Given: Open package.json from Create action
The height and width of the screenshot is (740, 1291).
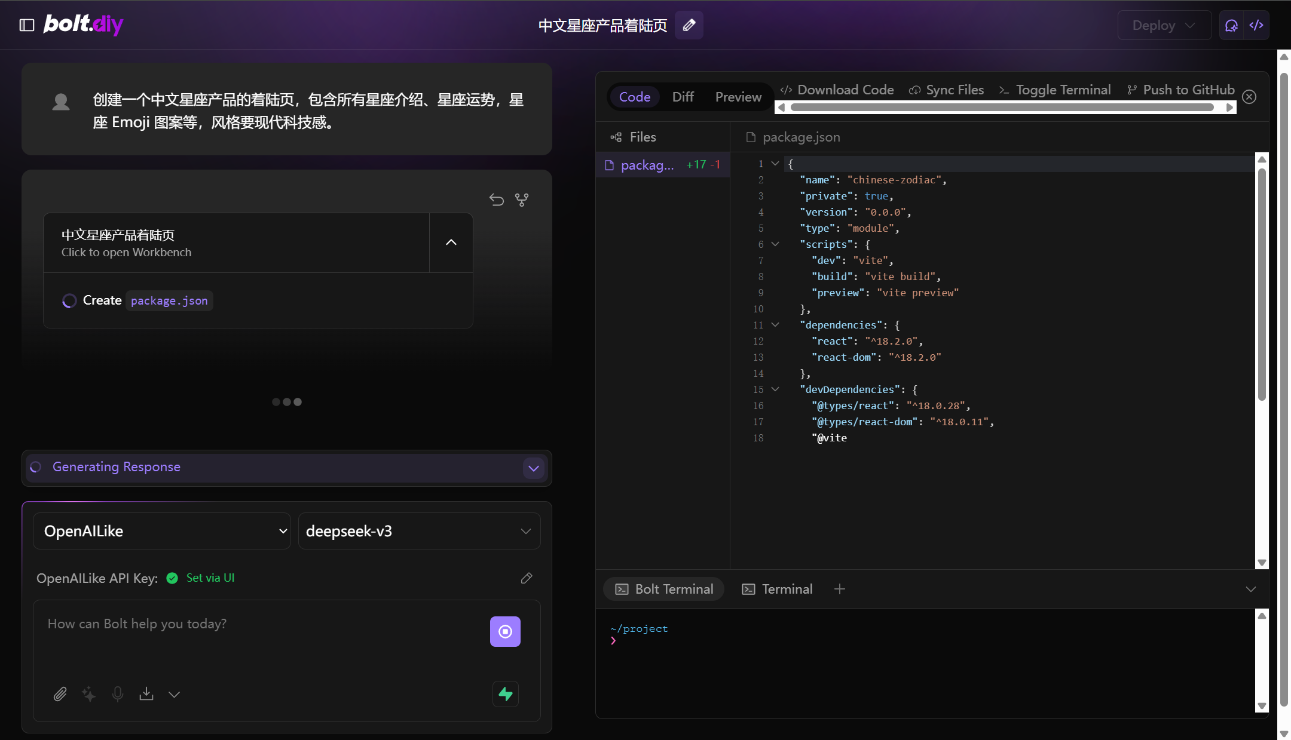Looking at the screenshot, I should tap(169, 300).
